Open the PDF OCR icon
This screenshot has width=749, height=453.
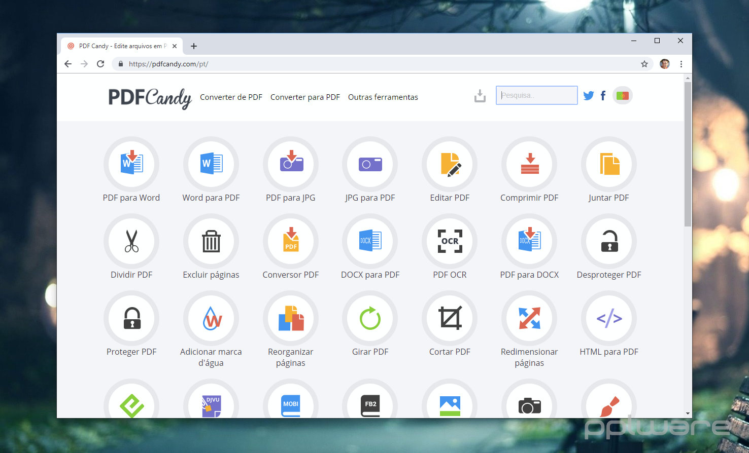(x=450, y=241)
